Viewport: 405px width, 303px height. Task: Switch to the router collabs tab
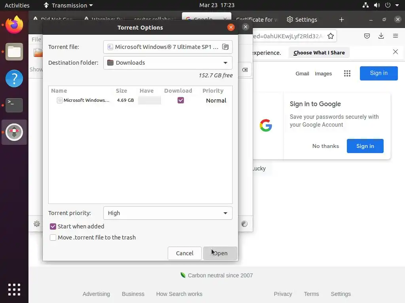click(154, 20)
